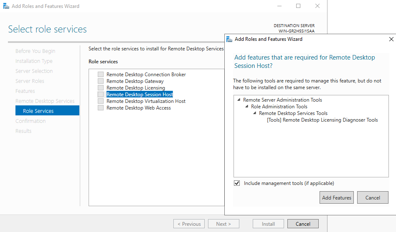Image resolution: width=396 pixels, height=232 pixels.
Task: Cancel the Add features dialog
Action: [373, 197]
